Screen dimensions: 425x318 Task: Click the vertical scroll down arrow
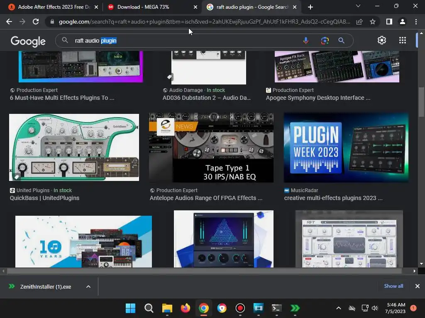421,264
